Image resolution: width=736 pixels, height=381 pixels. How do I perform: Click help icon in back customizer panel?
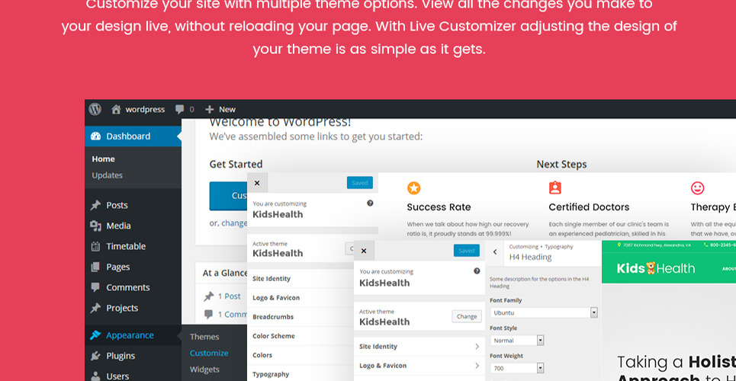coord(370,203)
